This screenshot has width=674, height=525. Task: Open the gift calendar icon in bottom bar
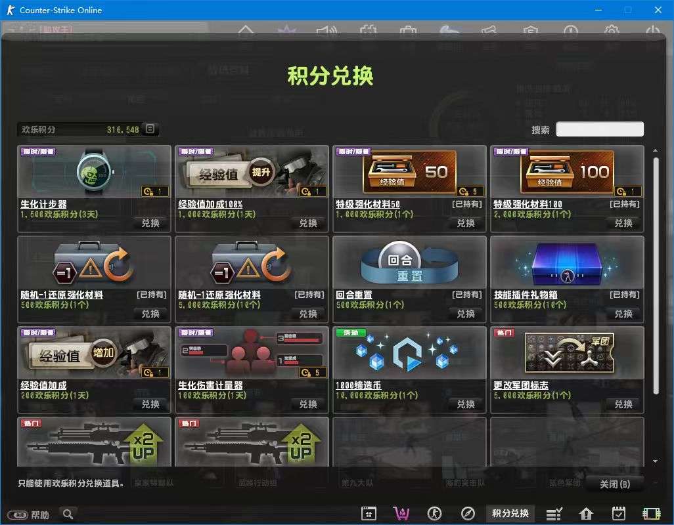(369, 513)
